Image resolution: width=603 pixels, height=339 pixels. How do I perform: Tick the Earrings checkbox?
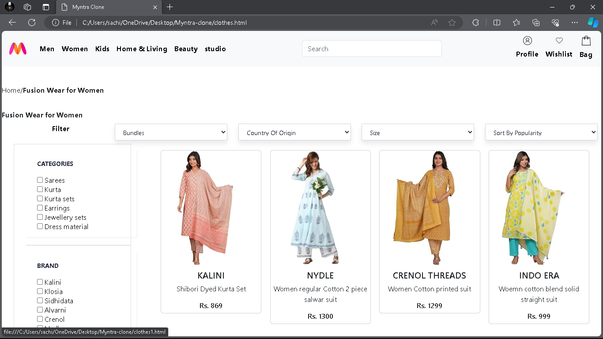[40, 207]
